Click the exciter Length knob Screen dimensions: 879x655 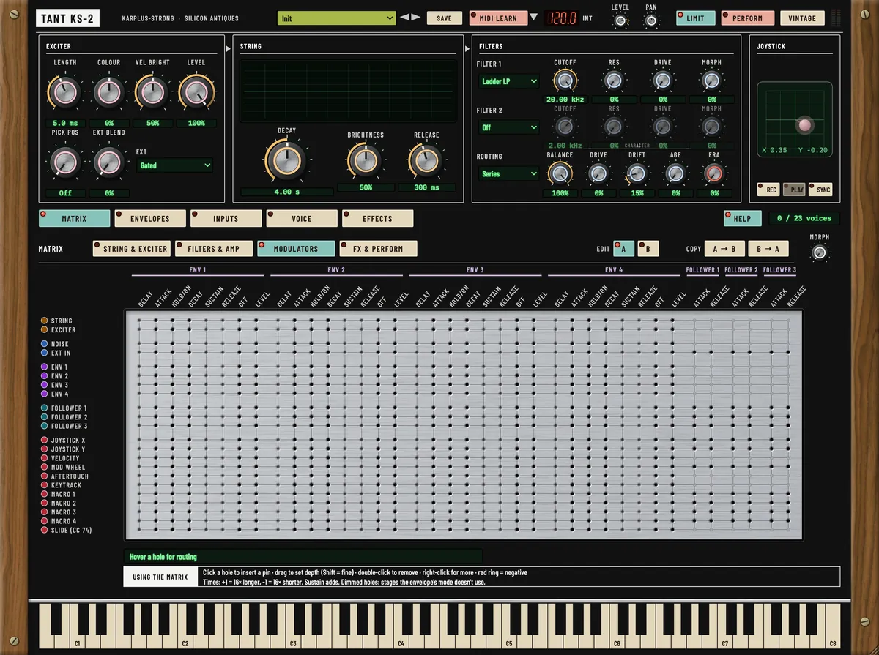(x=65, y=92)
